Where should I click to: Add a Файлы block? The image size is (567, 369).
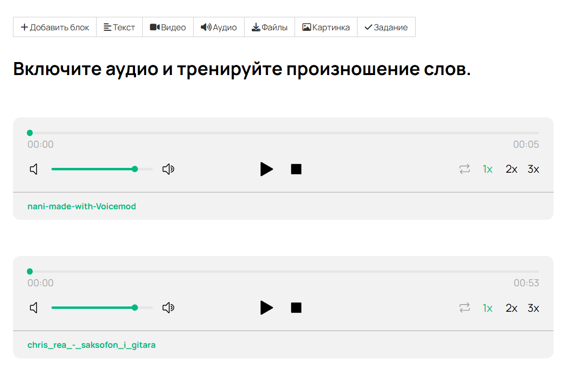(x=270, y=27)
